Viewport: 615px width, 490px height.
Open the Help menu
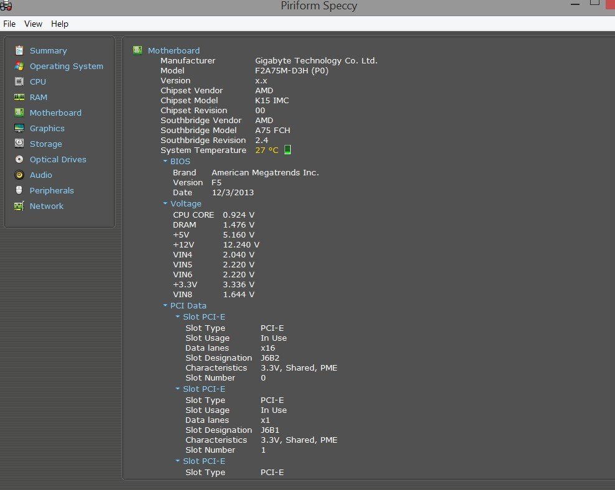click(60, 24)
